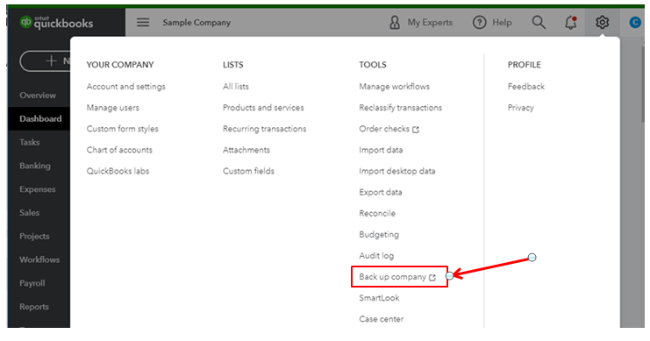
Task: Open QuickBooks labs
Action: click(x=118, y=171)
